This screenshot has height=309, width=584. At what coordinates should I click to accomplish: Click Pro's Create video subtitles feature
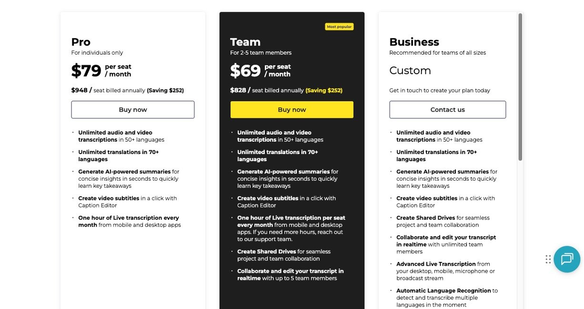(109, 199)
